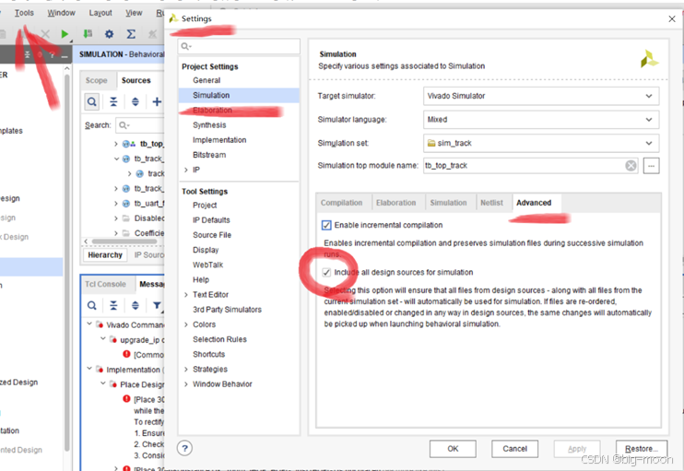Click Cancel in Settings dialog
Viewport: 684px width, 471px height.
514,449
